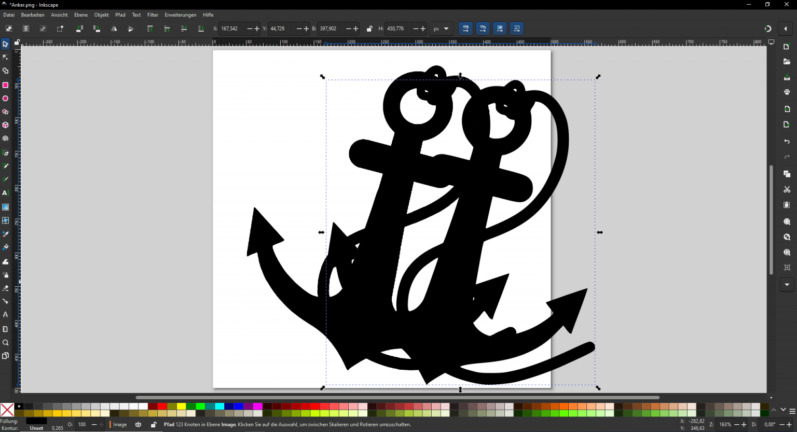Raise selection to top of z-order
This screenshot has width=797, height=432.
(150, 29)
